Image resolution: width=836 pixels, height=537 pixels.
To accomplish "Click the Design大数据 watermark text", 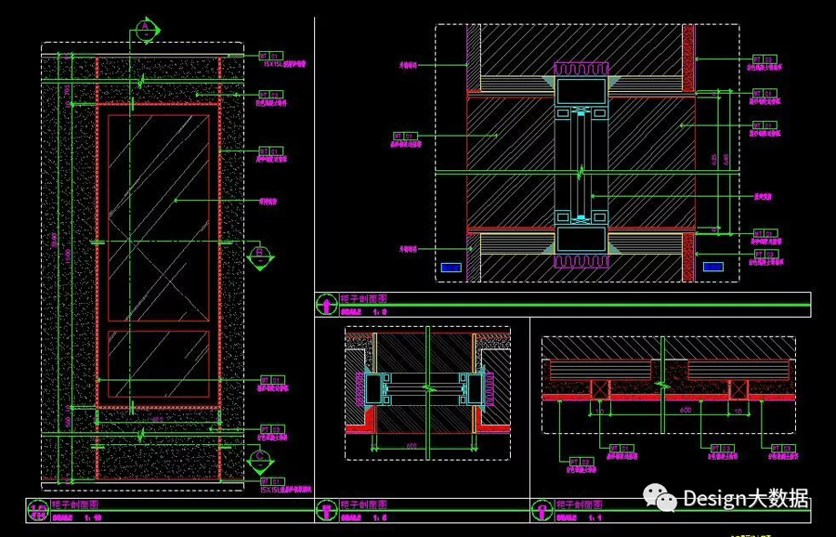I will (x=745, y=499).
